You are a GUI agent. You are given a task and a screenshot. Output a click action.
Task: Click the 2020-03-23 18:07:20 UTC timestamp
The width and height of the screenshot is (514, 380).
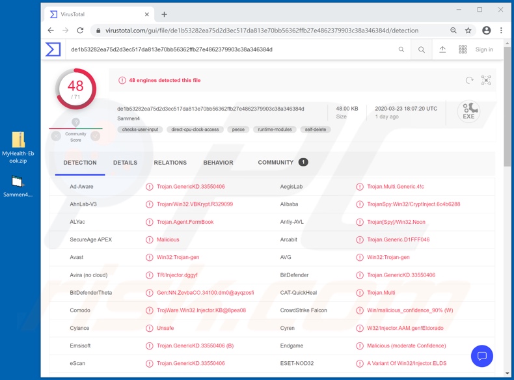[406, 109]
